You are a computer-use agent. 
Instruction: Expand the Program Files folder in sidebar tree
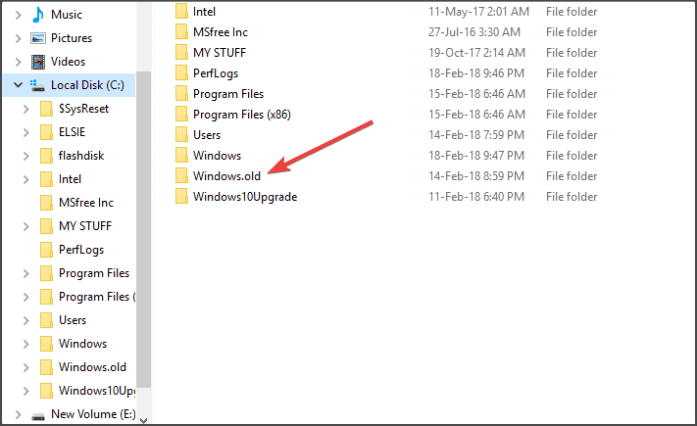pyautogui.click(x=26, y=273)
